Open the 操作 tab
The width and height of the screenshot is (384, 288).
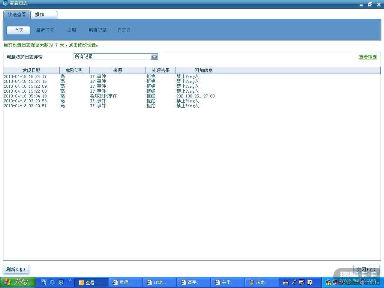(44, 15)
